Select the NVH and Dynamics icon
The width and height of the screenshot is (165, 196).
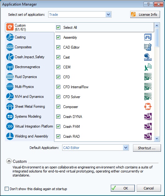pyautogui.click(x=10, y=97)
